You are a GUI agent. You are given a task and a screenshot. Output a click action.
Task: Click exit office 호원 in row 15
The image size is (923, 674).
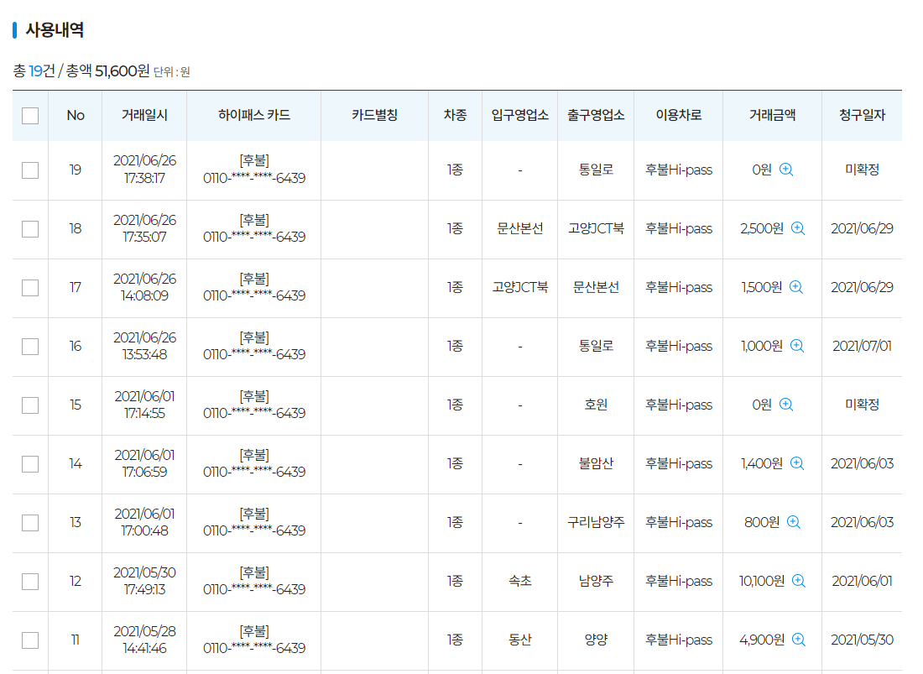(x=596, y=405)
